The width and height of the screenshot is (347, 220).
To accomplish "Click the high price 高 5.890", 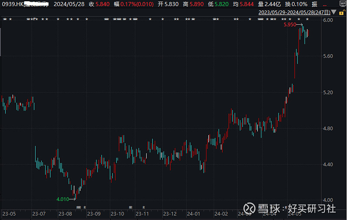I will click(x=193, y=4).
